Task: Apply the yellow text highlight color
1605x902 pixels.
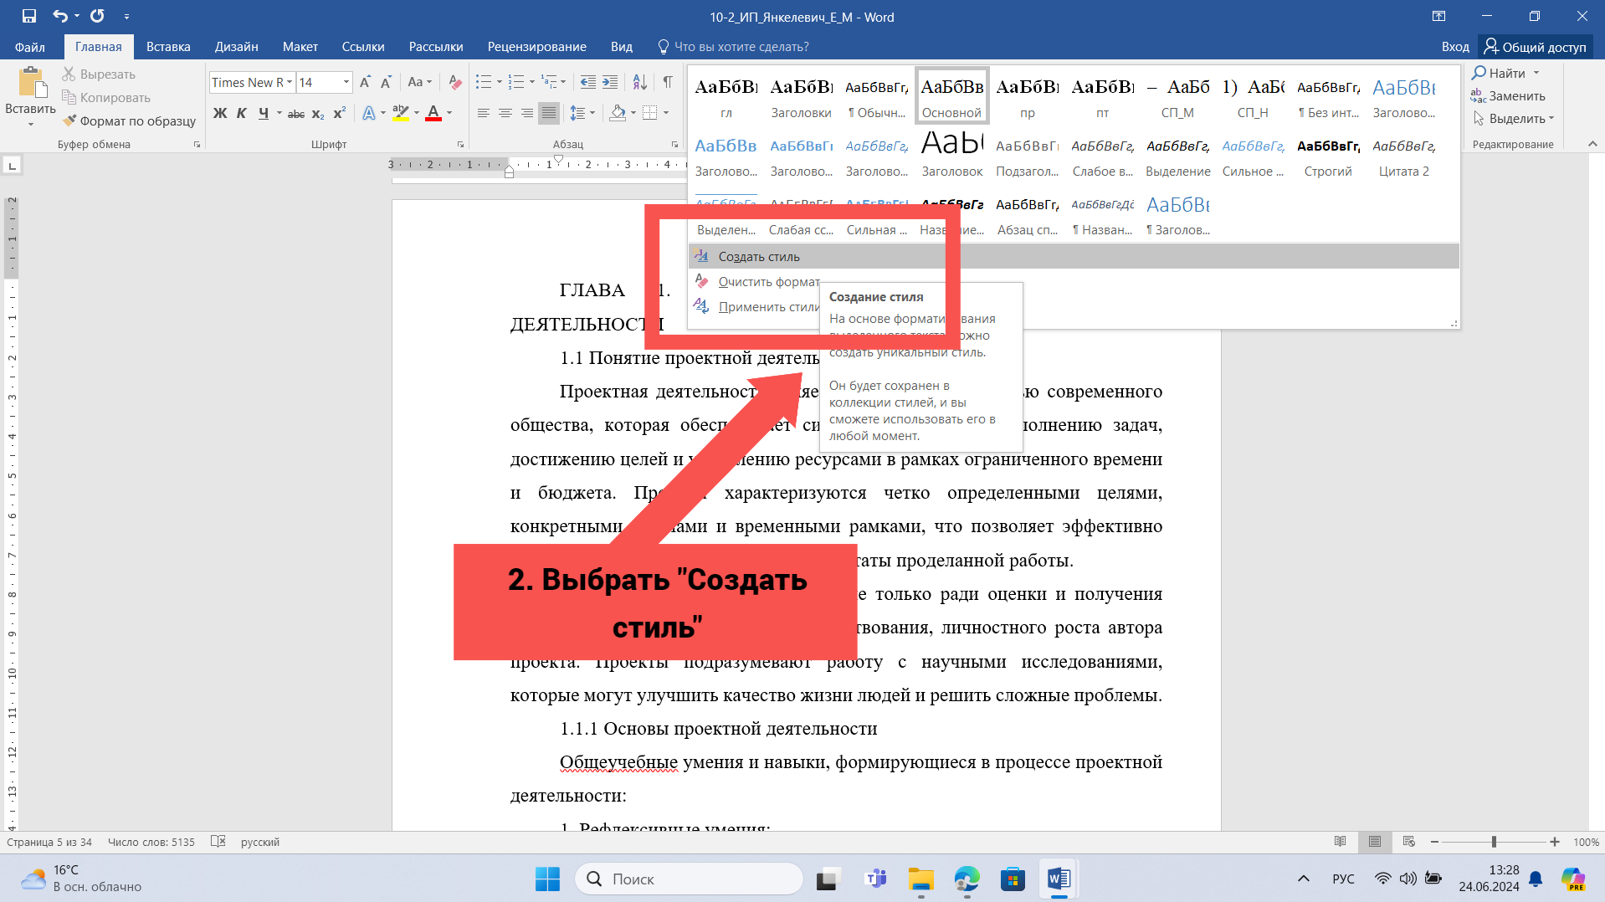Action: pyautogui.click(x=401, y=113)
